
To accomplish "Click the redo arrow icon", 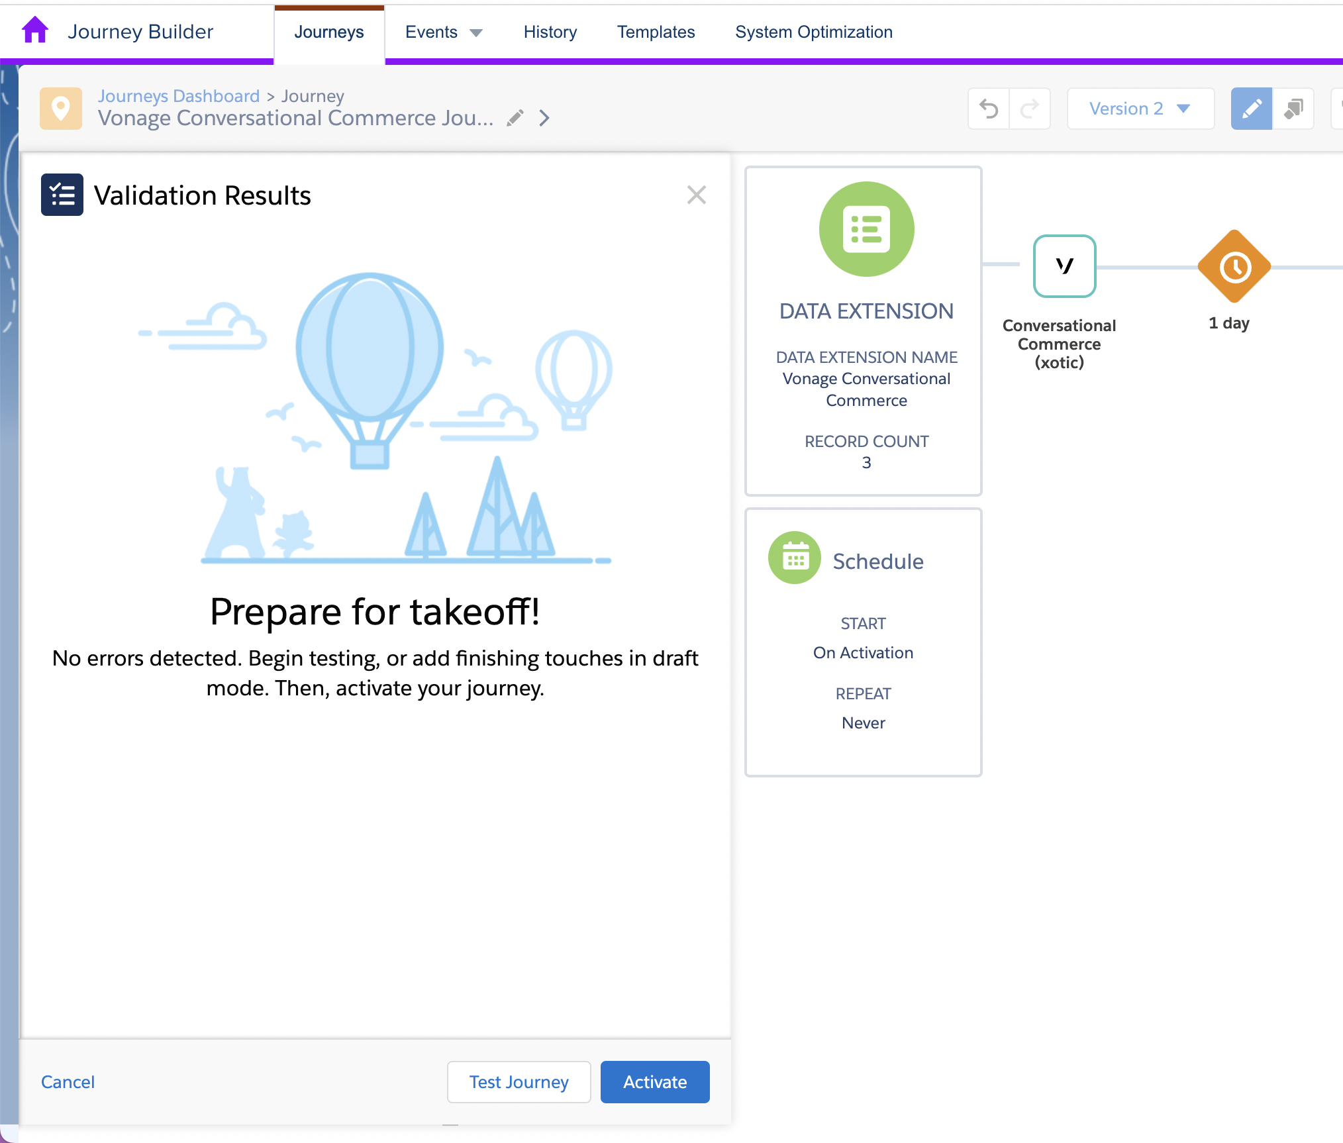I will (x=1030, y=109).
